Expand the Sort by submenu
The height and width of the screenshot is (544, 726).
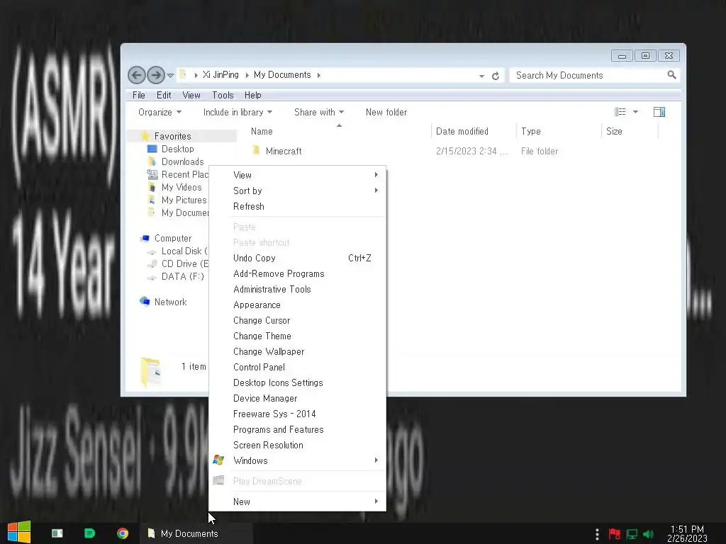[x=297, y=191]
